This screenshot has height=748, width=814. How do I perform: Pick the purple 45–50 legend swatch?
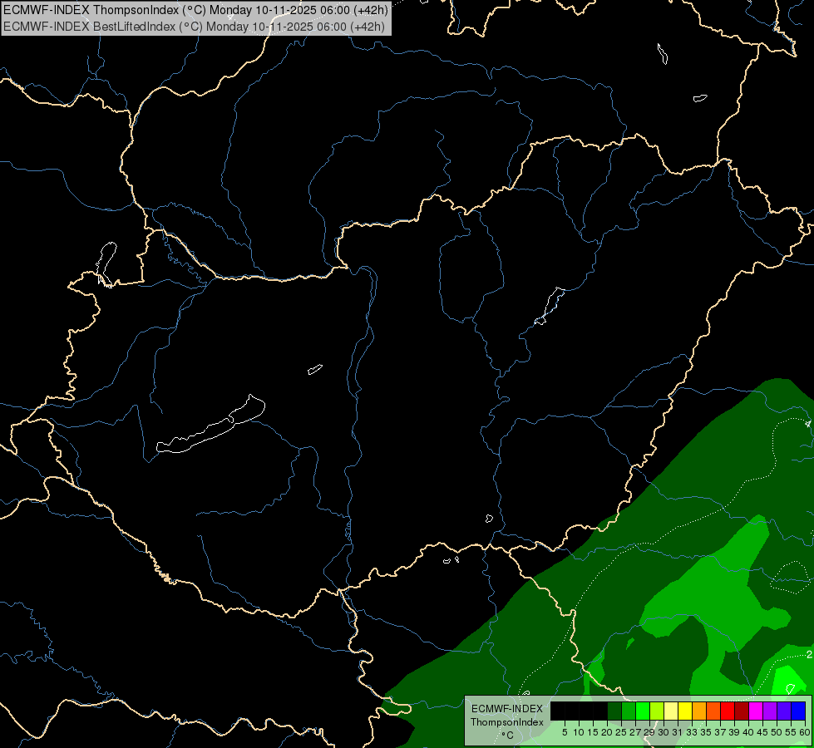770,711
